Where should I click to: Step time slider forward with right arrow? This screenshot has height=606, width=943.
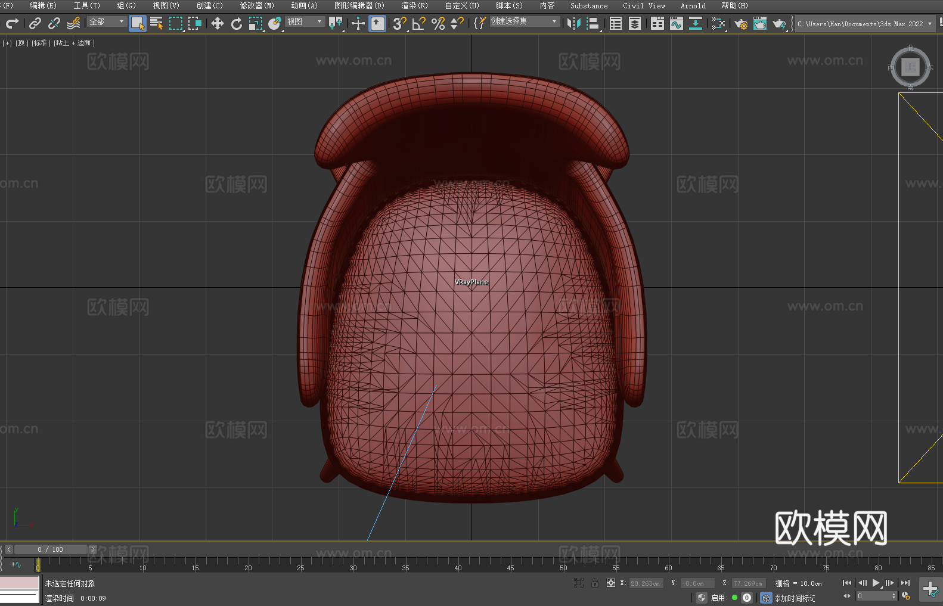click(92, 549)
